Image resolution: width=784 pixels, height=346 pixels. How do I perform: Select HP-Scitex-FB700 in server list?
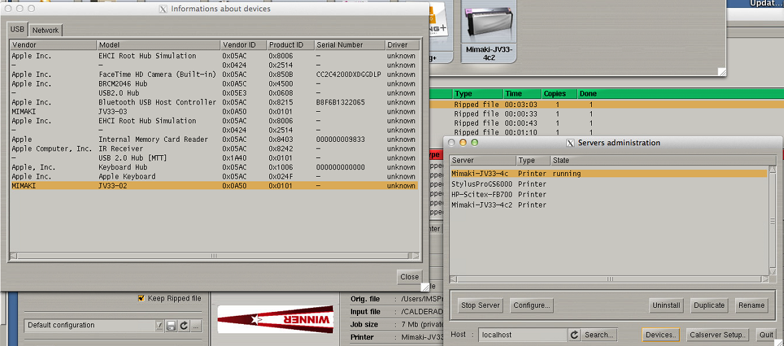click(609, 195)
